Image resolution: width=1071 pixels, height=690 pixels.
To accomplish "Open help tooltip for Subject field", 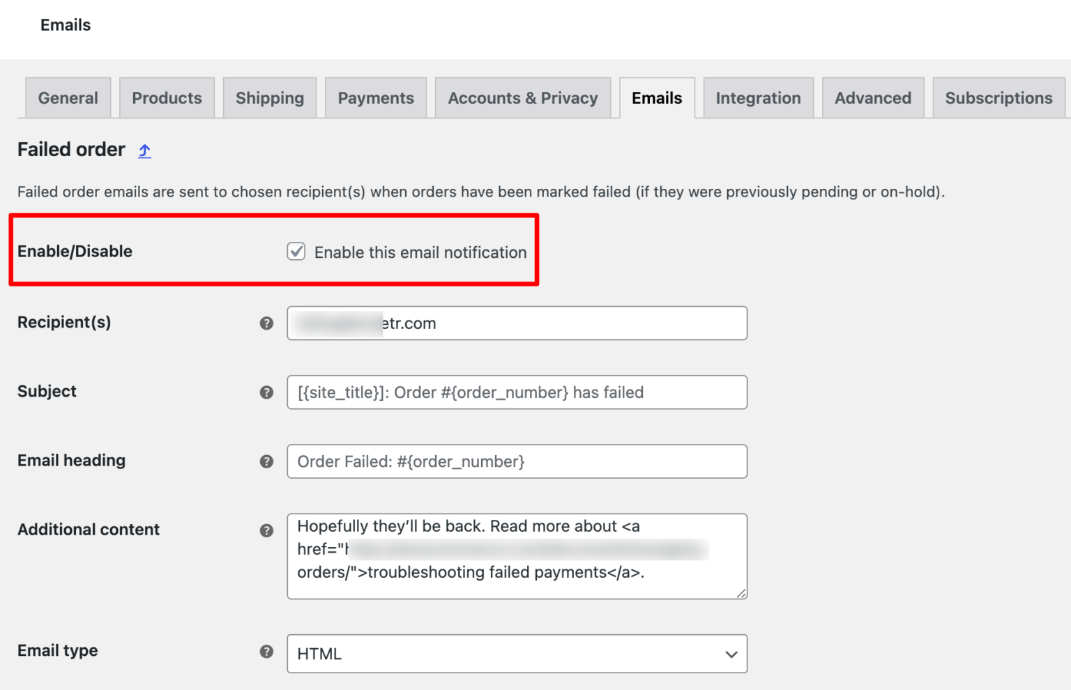I will click(x=266, y=392).
